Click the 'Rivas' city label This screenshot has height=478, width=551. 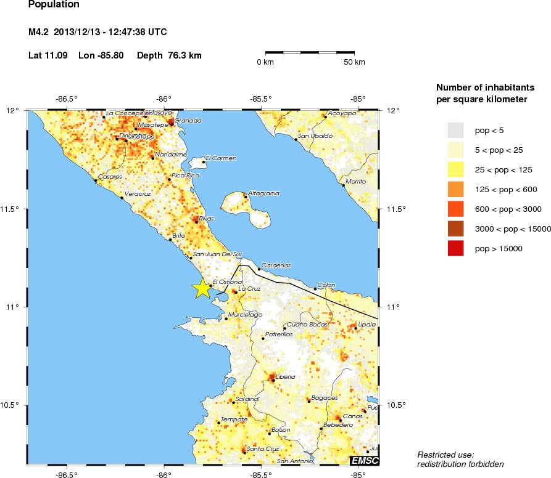[206, 219]
